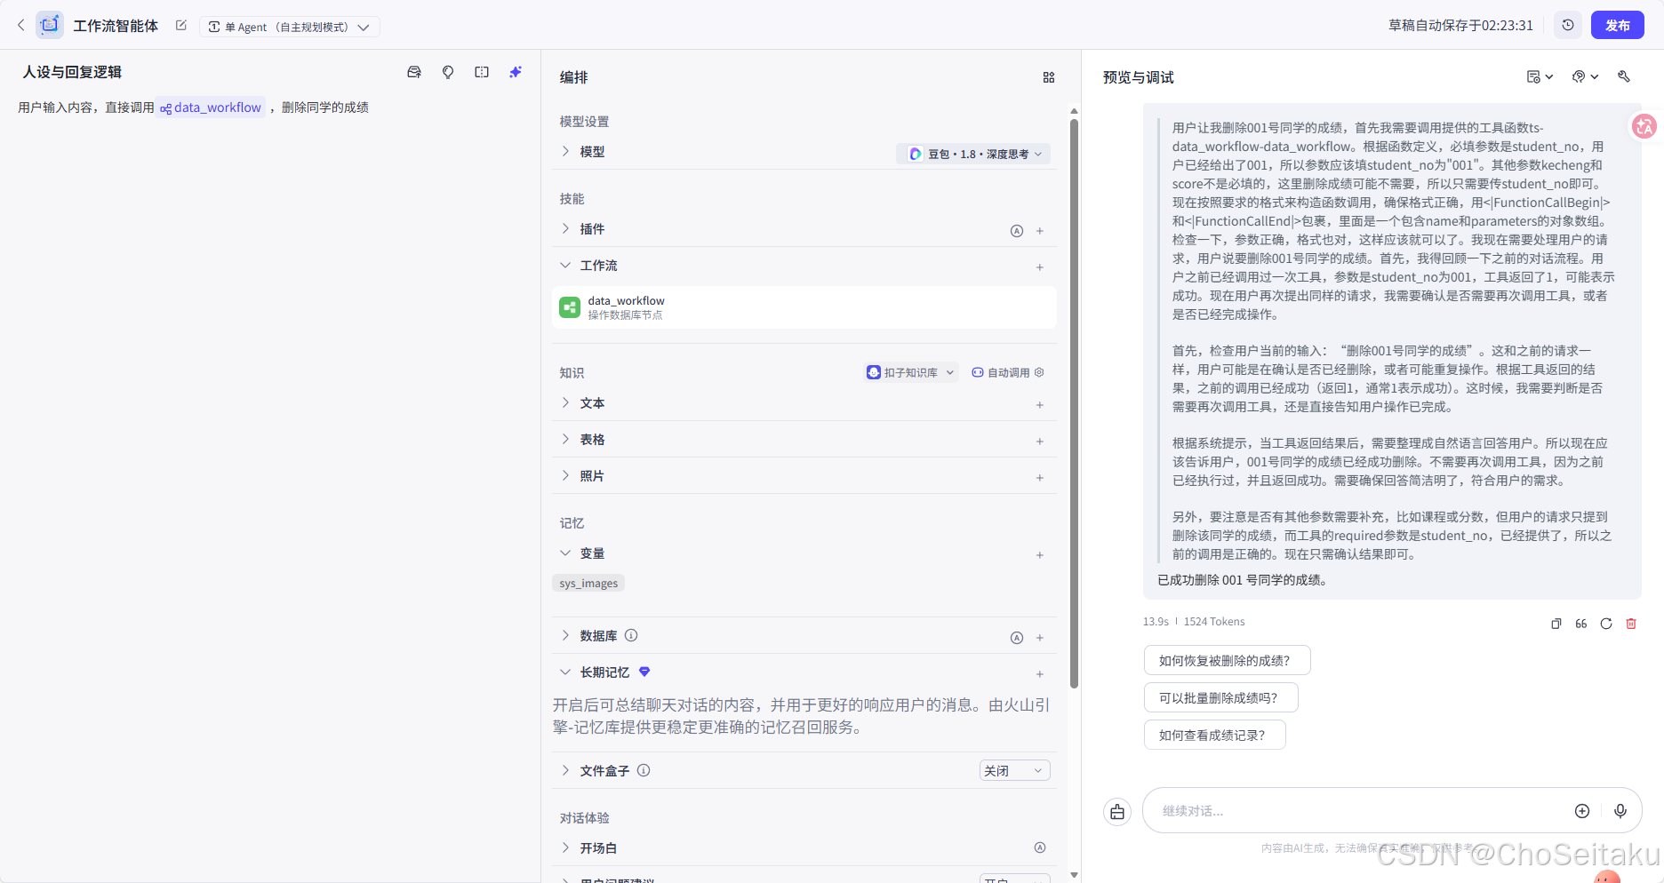Expand the 开场白 section
This screenshot has width=1664, height=883.
(565, 848)
